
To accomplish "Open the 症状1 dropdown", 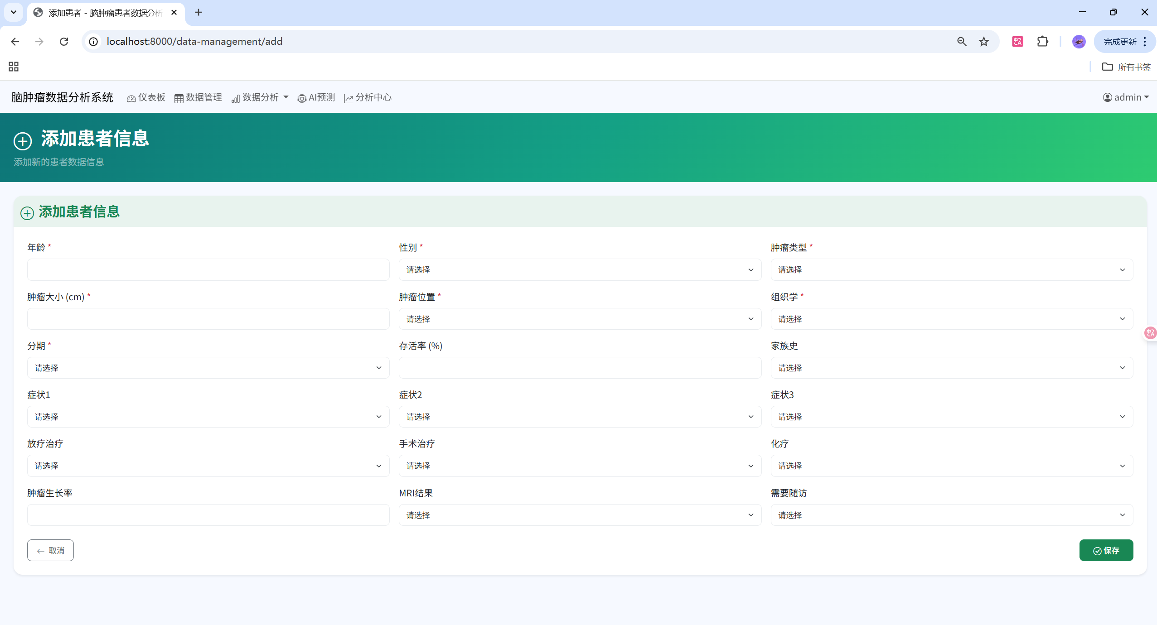I will [208, 417].
